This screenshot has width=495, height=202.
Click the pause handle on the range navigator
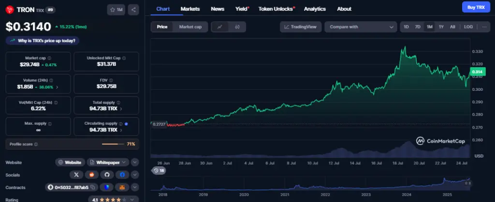(x=469, y=183)
